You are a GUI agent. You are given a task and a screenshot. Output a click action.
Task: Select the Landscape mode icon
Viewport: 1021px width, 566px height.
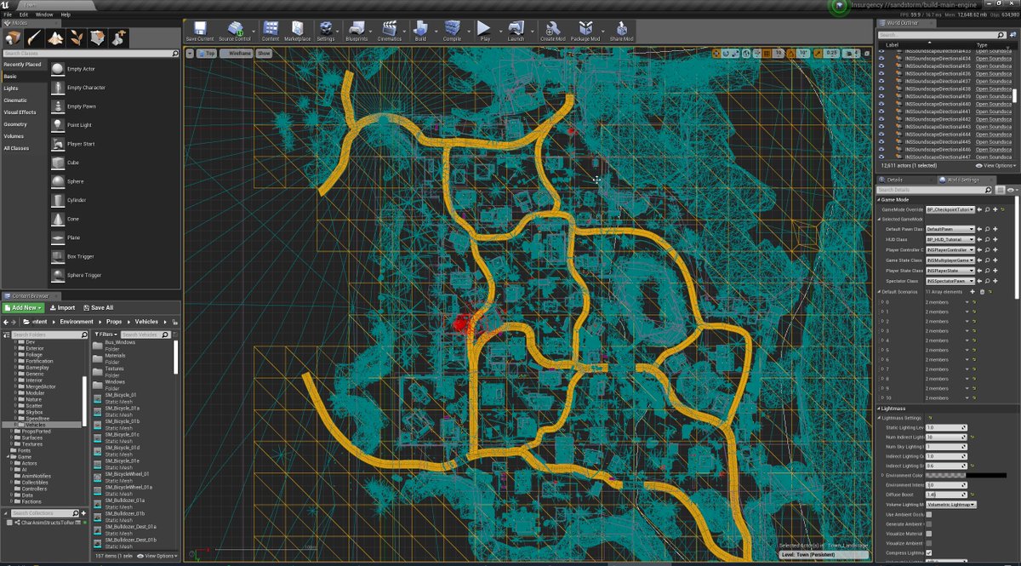[55, 37]
